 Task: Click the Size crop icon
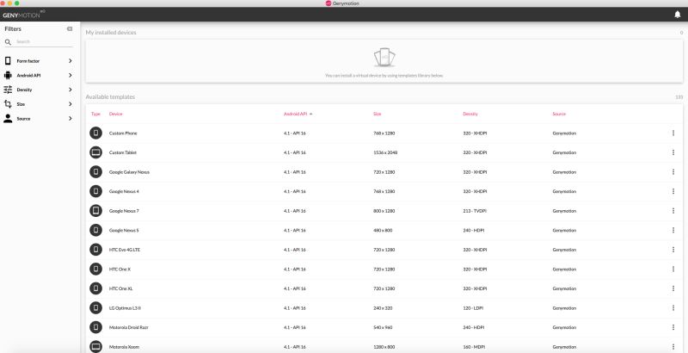click(x=8, y=104)
